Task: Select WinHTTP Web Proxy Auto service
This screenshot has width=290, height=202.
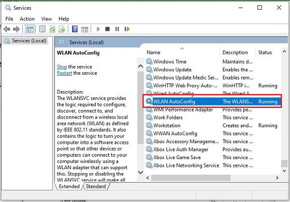Action: [213, 85]
